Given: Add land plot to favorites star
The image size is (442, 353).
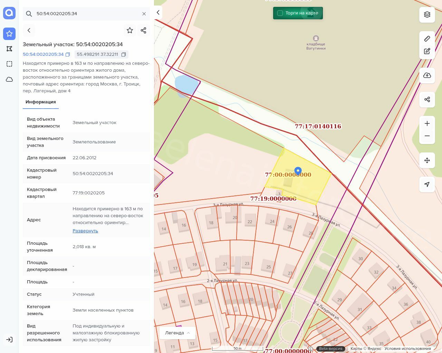Looking at the screenshot, I should click(x=130, y=30).
